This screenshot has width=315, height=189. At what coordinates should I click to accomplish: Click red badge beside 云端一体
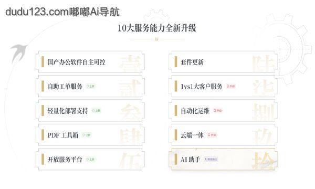[212, 135]
